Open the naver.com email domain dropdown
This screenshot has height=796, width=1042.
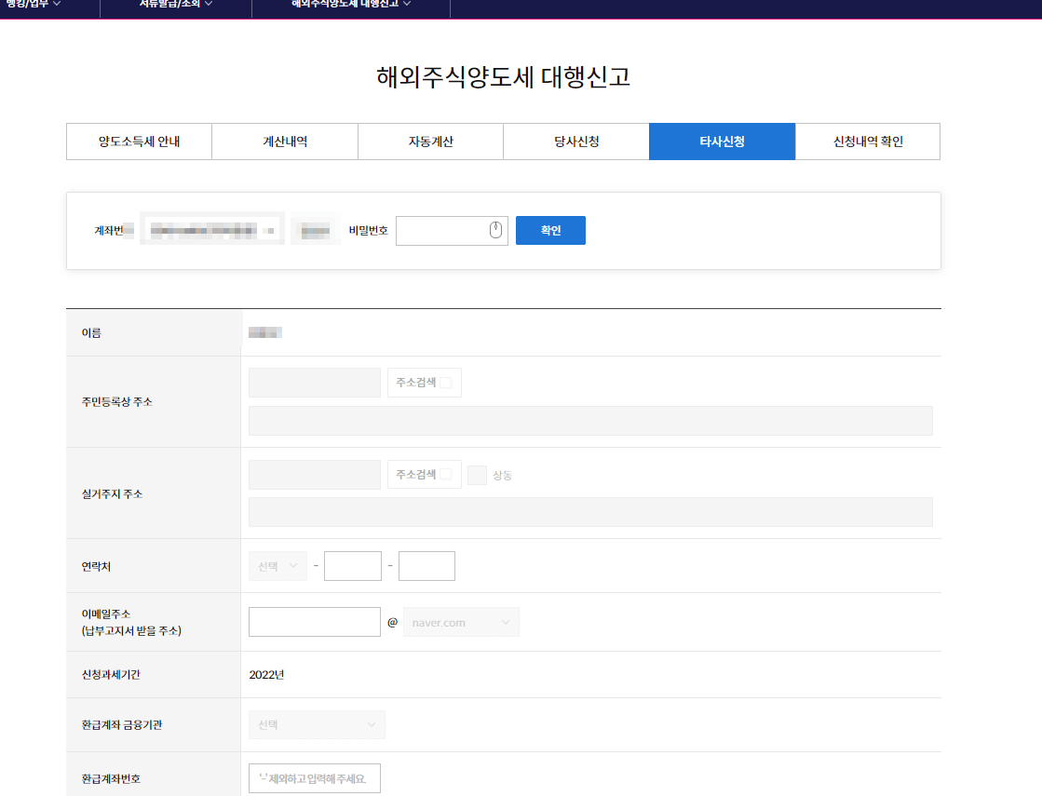coord(460,622)
